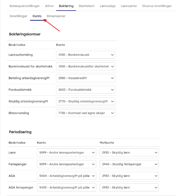
Task: Open the Selskapsinnstillinger tab
Action: [24, 6]
